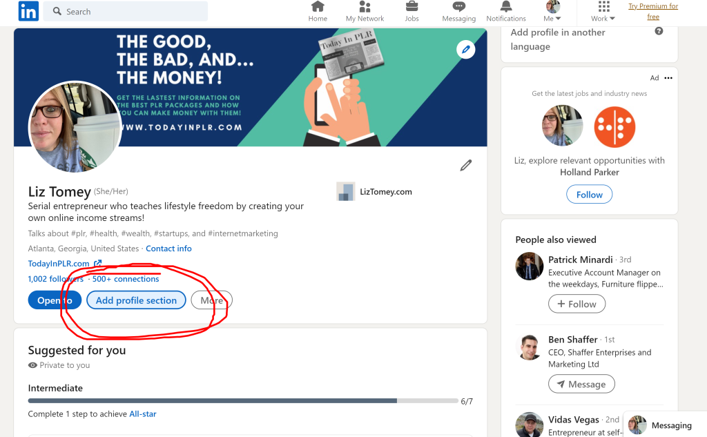
Task: Click the external link icon beside TodayInPLR.com
Action: (x=98, y=263)
